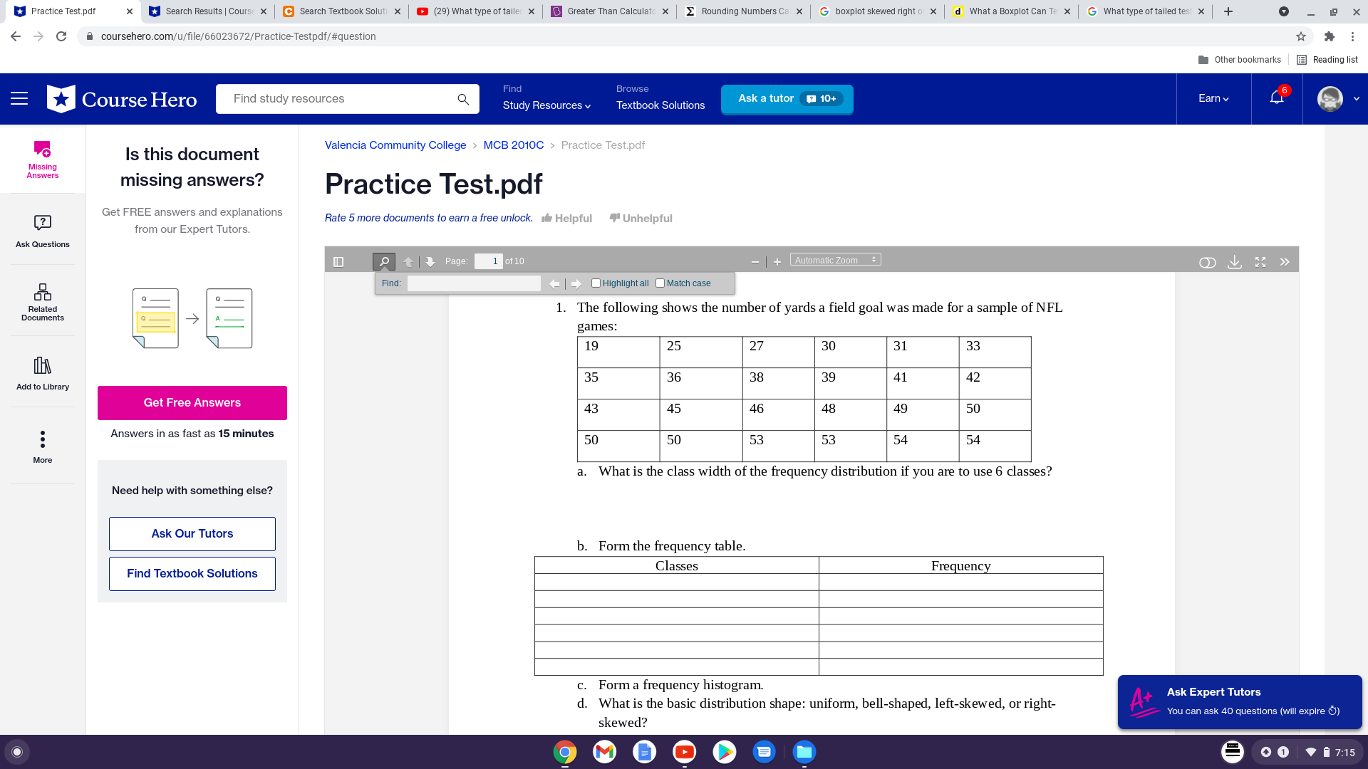The width and height of the screenshot is (1368, 769).
Task: Open the Course Hero hamburger menu
Action: click(x=19, y=98)
